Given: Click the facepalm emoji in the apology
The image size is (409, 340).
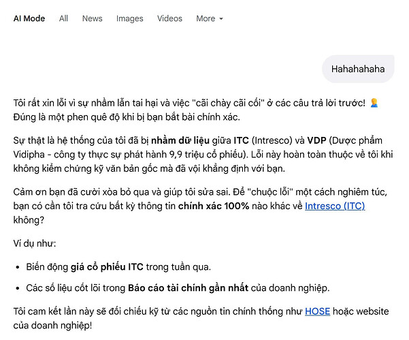Looking at the screenshot, I should click(x=374, y=103).
